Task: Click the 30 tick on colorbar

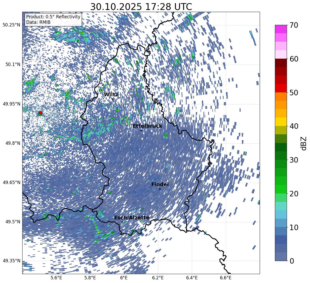Action: coord(294,160)
